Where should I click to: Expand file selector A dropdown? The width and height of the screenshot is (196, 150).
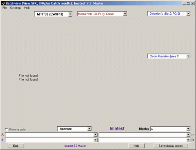[x=51, y=135]
